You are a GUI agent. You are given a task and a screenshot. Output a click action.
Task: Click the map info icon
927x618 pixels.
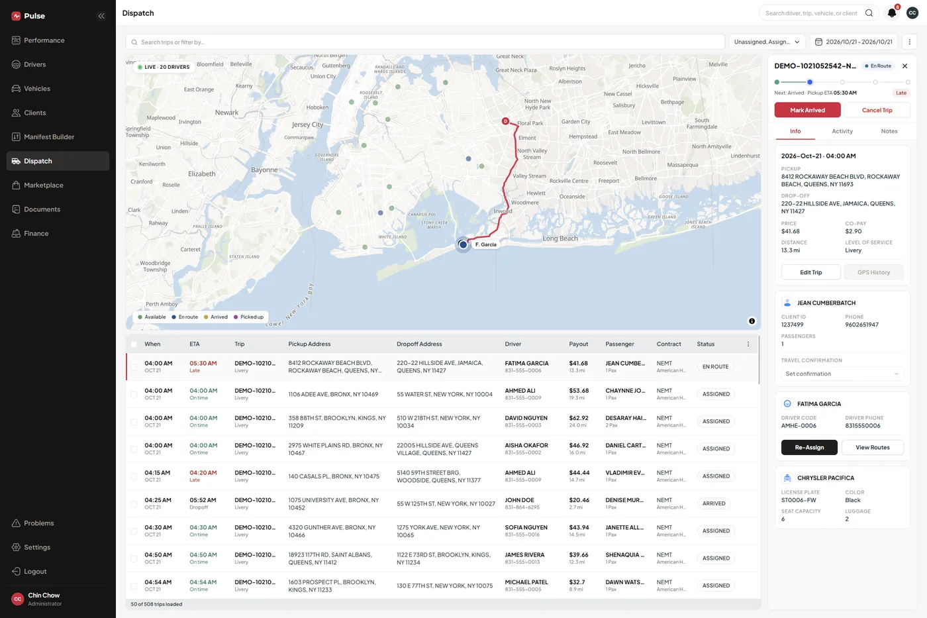[x=752, y=321]
